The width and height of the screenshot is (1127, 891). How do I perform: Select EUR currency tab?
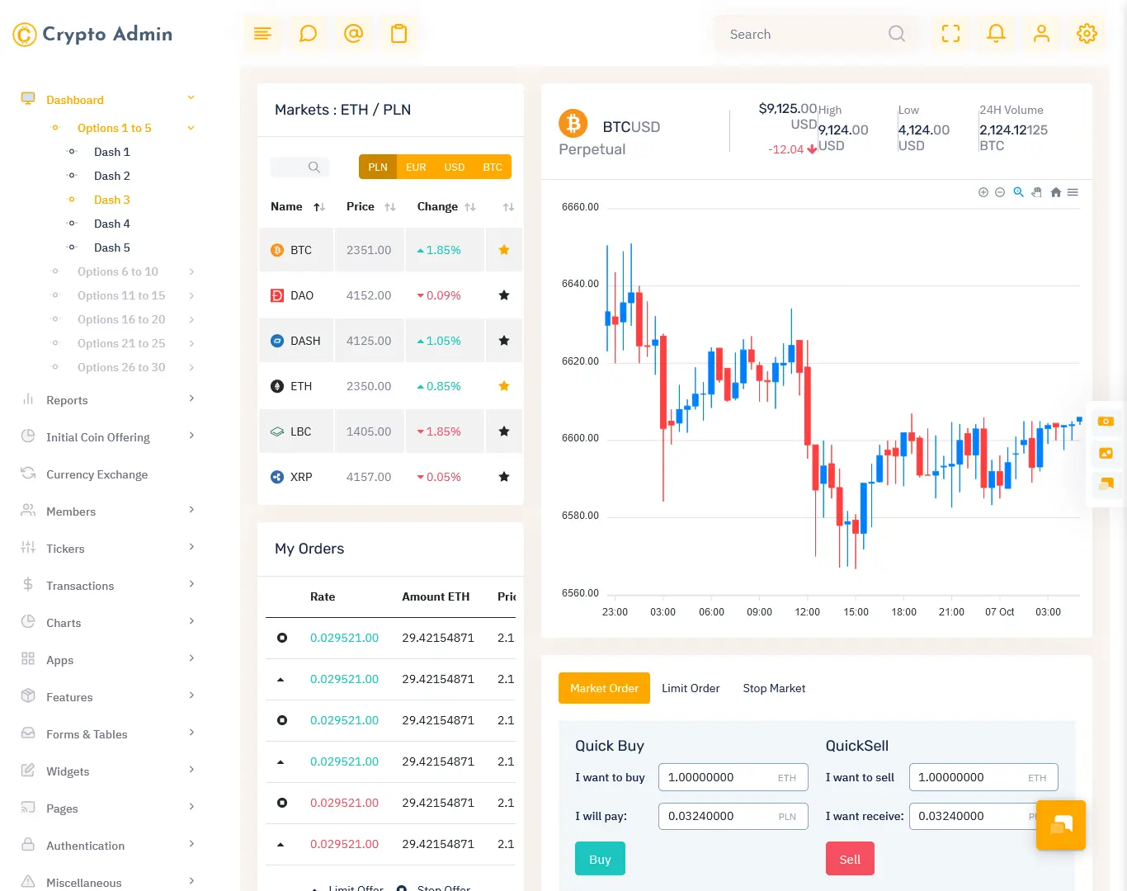click(x=416, y=167)
